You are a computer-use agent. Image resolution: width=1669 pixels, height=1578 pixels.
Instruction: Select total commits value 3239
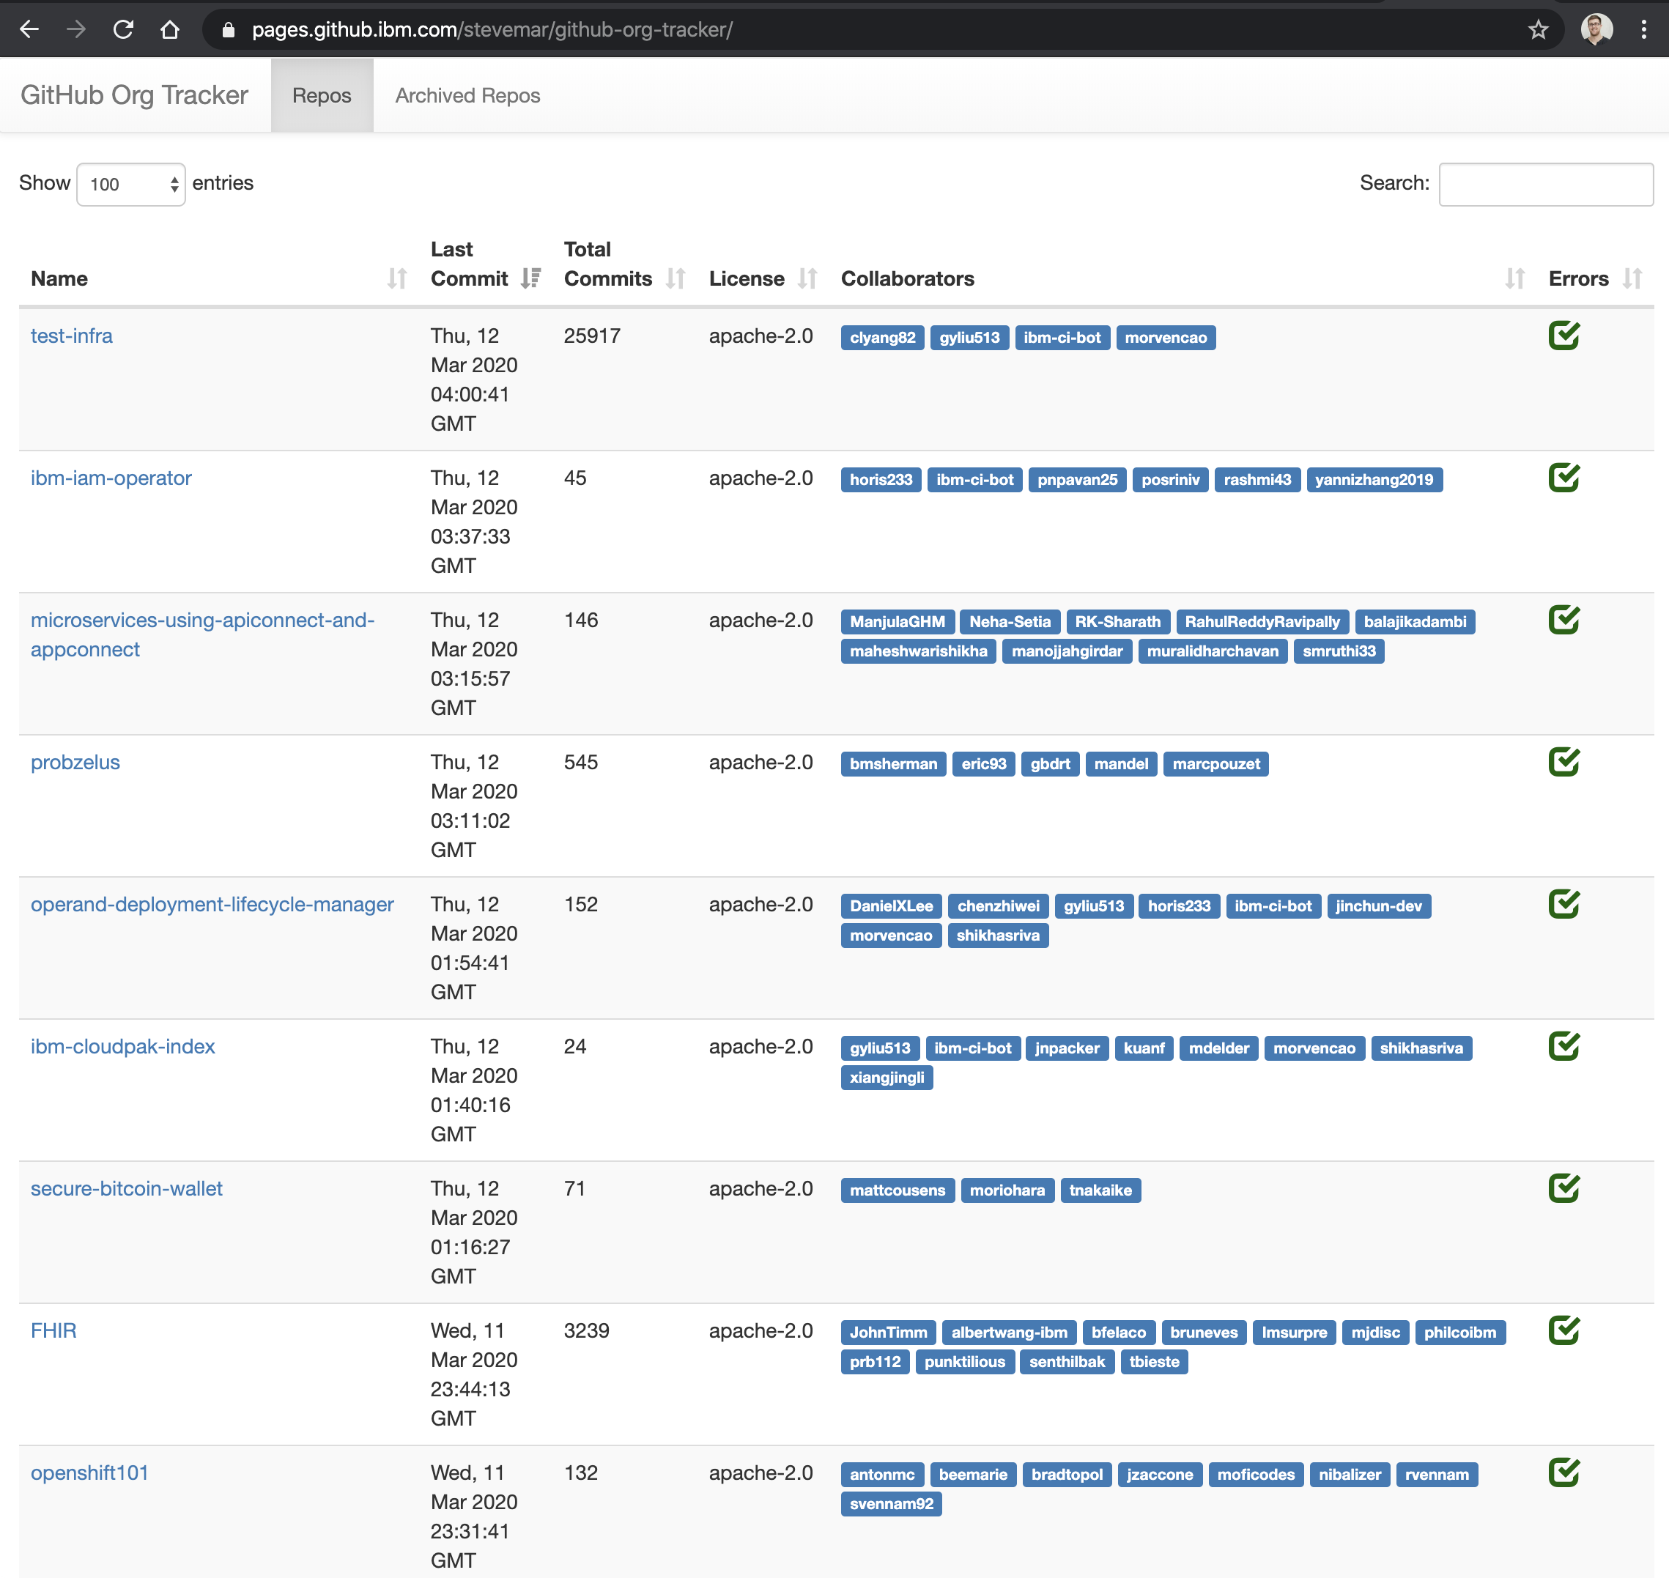click(586, 1330)
